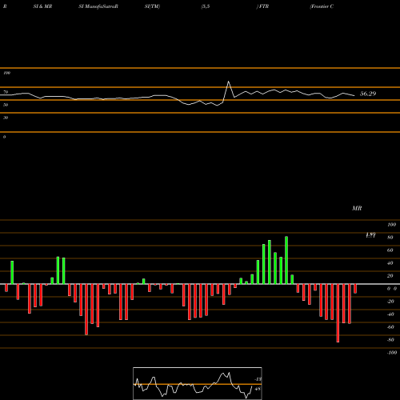
Task: Click the -80 label on the MR axis
Action: pos(390,340)
